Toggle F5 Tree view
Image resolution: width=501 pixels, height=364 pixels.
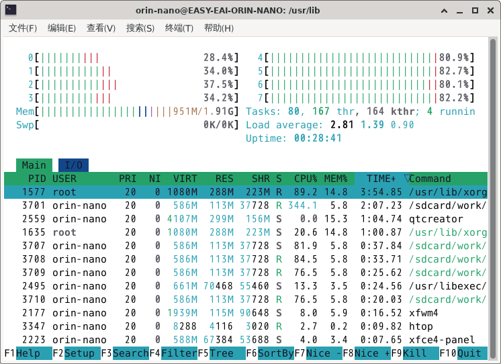(x=222, y=353)
